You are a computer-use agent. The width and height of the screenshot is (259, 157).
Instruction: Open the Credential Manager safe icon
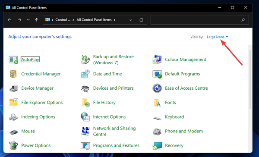[x=13, y=74]
